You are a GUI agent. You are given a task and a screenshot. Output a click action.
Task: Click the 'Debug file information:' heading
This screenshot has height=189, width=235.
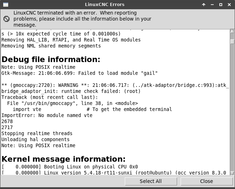(51, 59)
